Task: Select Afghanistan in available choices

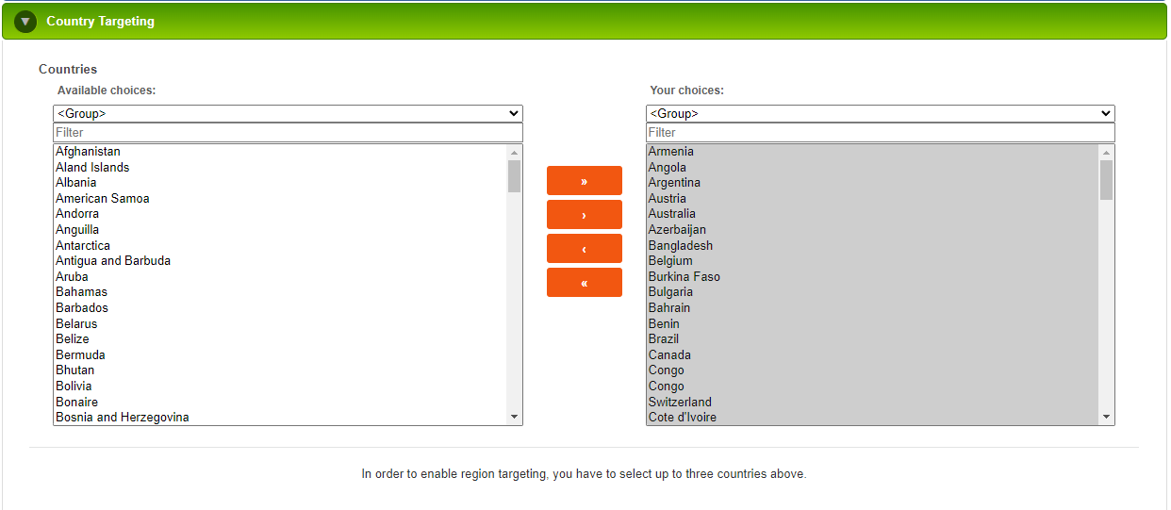Action: [280, 152]
